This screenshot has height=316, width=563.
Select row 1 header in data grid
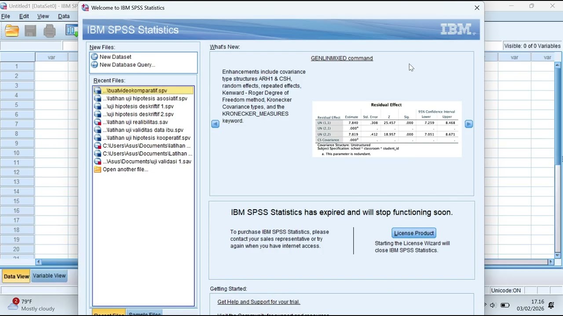17,66
